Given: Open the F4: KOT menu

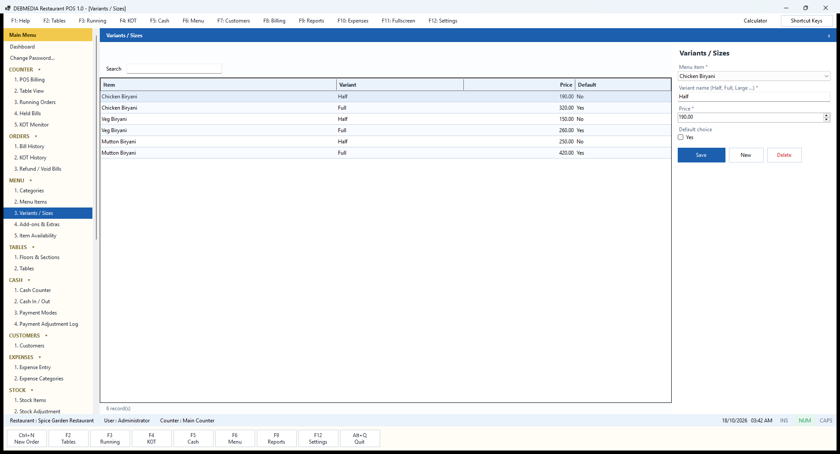Looking at the screenshot, I should (128, 21).
